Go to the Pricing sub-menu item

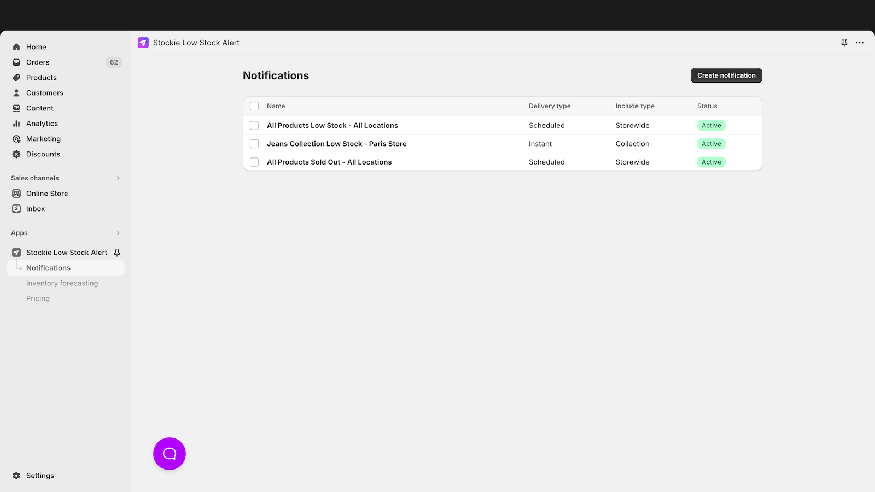(x=38, y=298)
